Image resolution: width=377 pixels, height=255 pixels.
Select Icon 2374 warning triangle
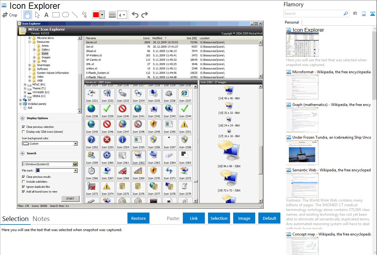pyautogui.click(x=107, y=189)
